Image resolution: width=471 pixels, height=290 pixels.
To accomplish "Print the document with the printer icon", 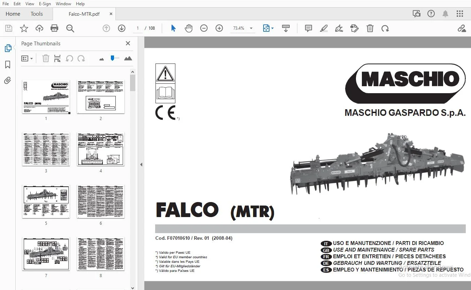I will tap(54, 28).
